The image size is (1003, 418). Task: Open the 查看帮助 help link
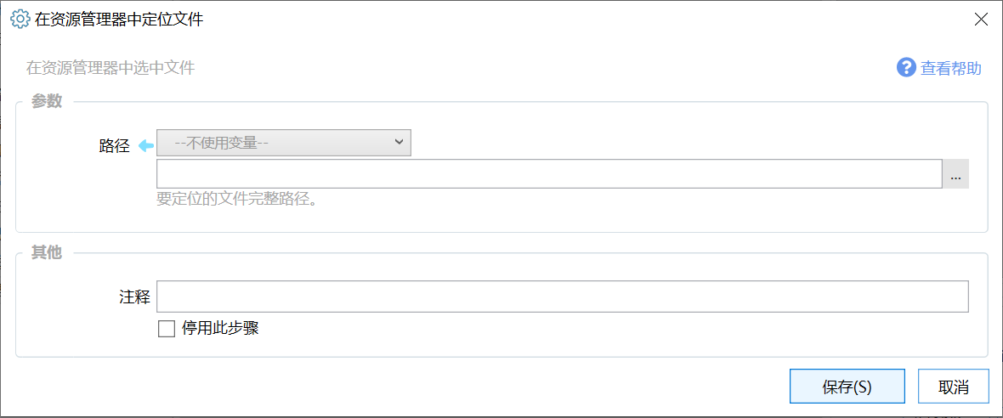[951, 69]
